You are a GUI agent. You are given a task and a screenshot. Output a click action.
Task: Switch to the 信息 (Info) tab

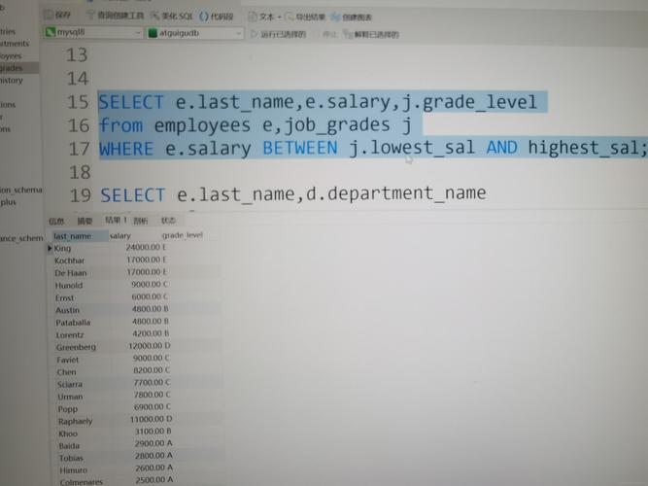56,221
